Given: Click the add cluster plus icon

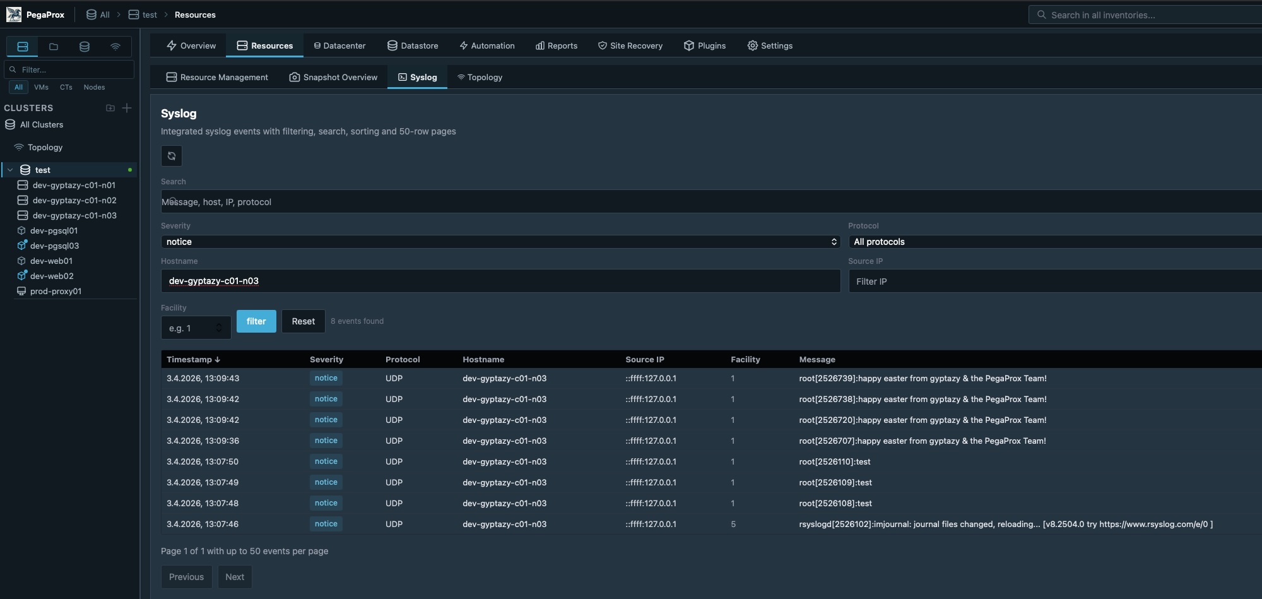Looking at the screenshot, I should coord(127,108).
